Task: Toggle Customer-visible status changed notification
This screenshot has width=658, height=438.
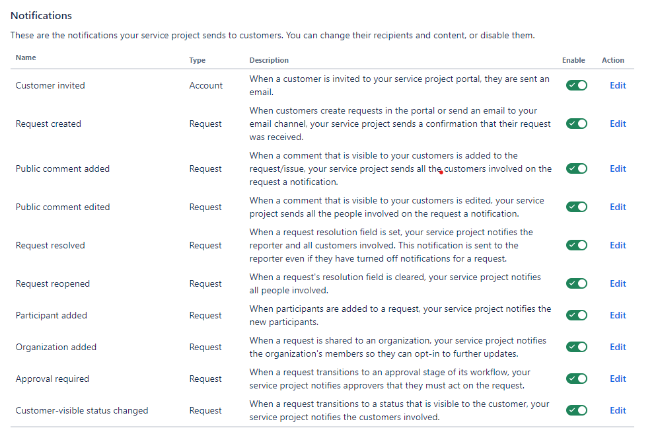Action: [576, 410]
